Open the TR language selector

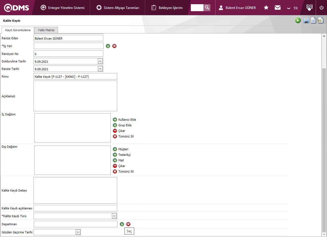(x=292, y=8)
